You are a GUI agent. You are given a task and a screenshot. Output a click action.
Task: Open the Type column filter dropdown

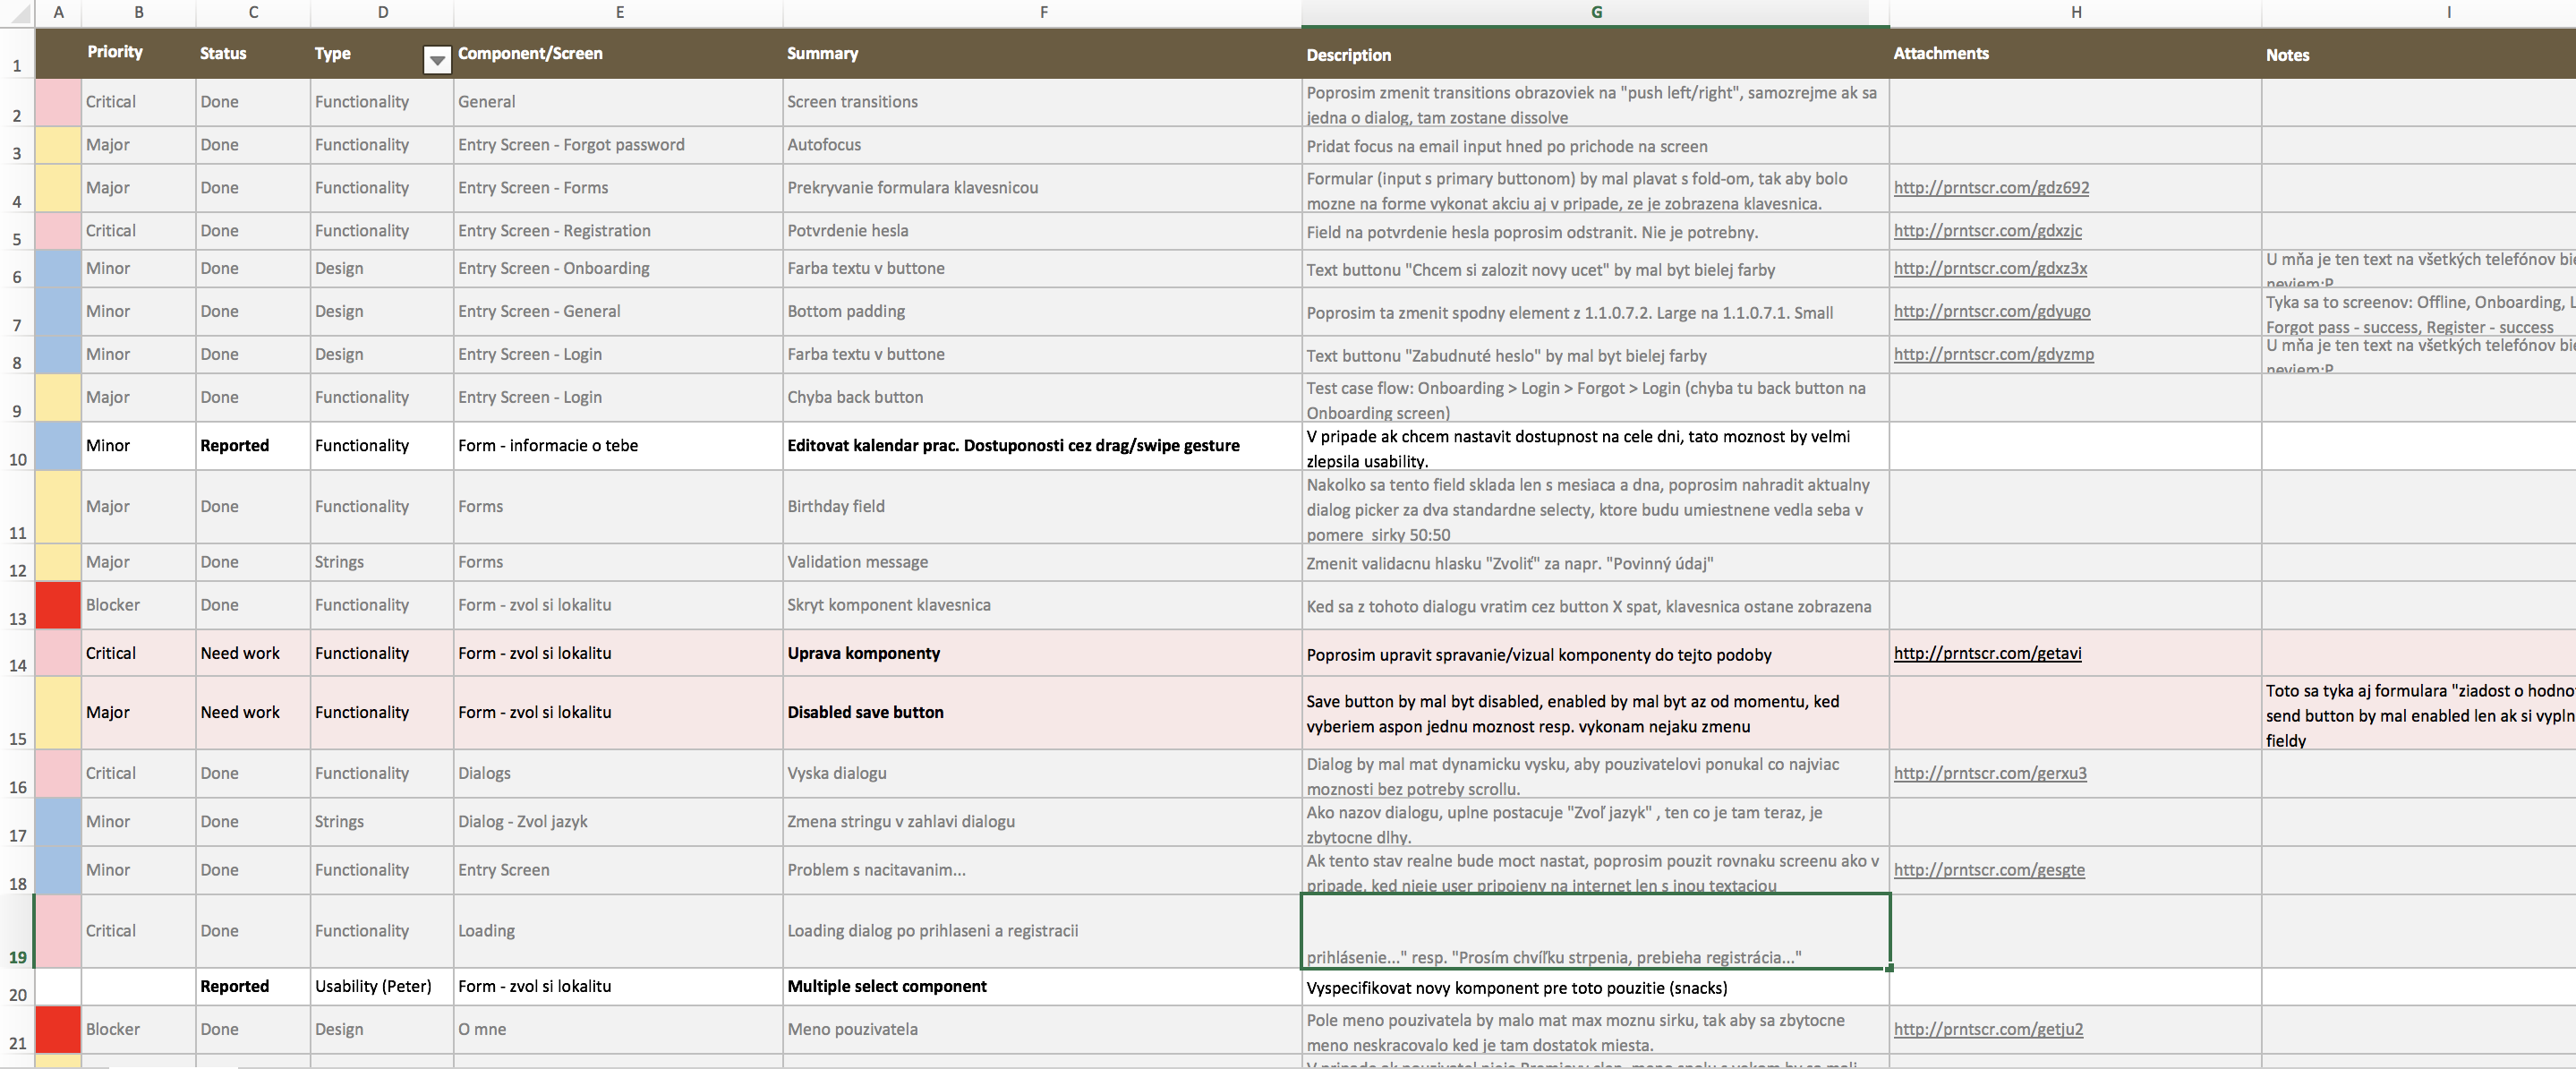pyautogui.click(x=437, y=60)
